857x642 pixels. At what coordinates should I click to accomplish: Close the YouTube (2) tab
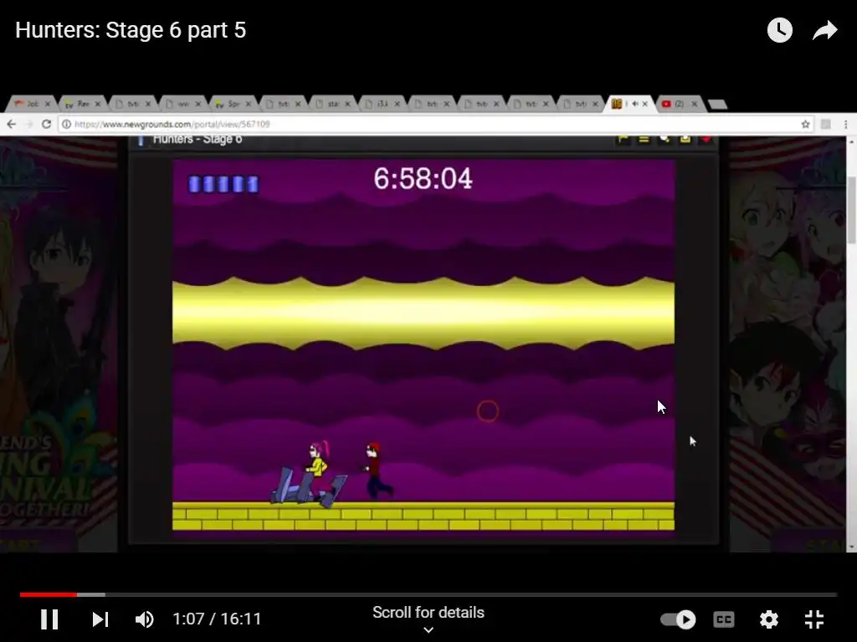click(694, 104)
